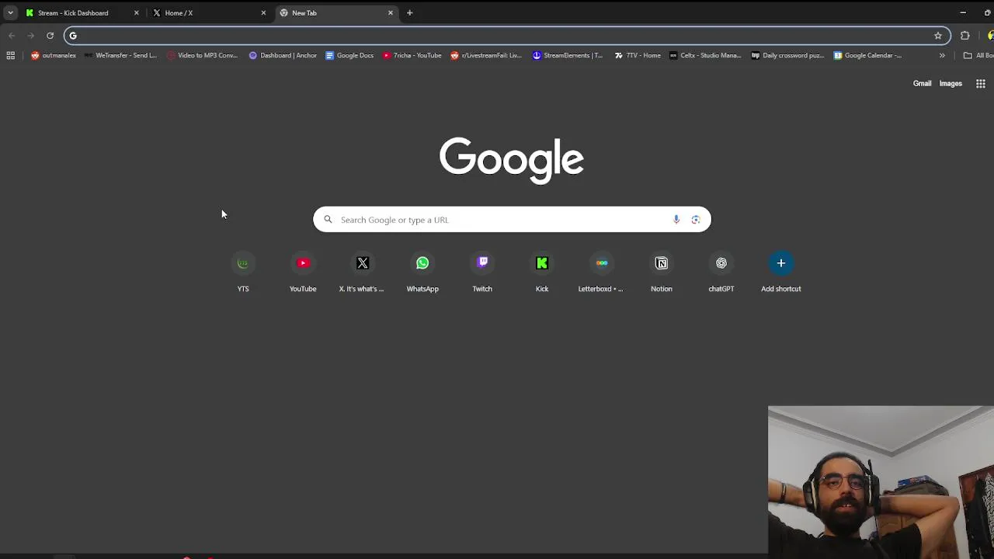The image size is (994, 559).
Task: Click the Add shortcut plus button
Action: pyautogui.click(x=781, y=263)
